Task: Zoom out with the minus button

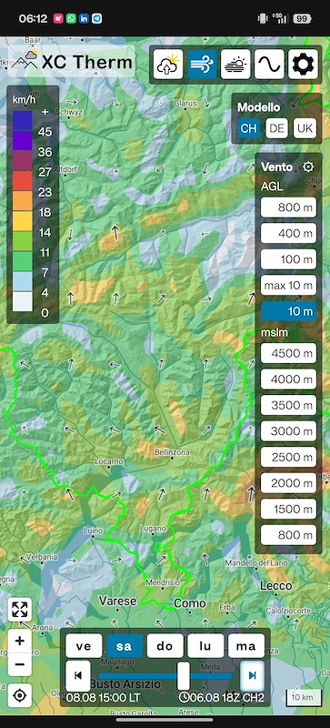Action: 19,664
